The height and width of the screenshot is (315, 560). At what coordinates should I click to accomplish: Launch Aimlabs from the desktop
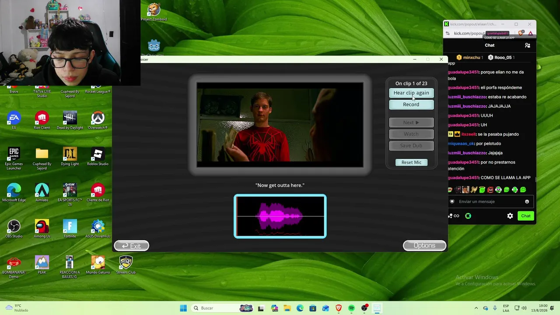point(42,193)
